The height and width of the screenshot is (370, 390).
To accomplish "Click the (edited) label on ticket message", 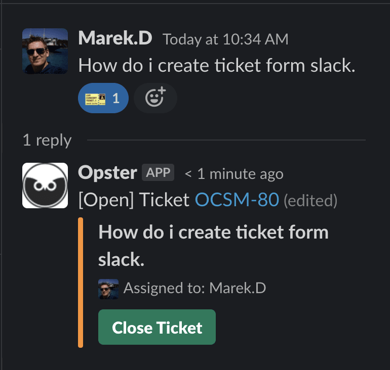I will point(310,201).
